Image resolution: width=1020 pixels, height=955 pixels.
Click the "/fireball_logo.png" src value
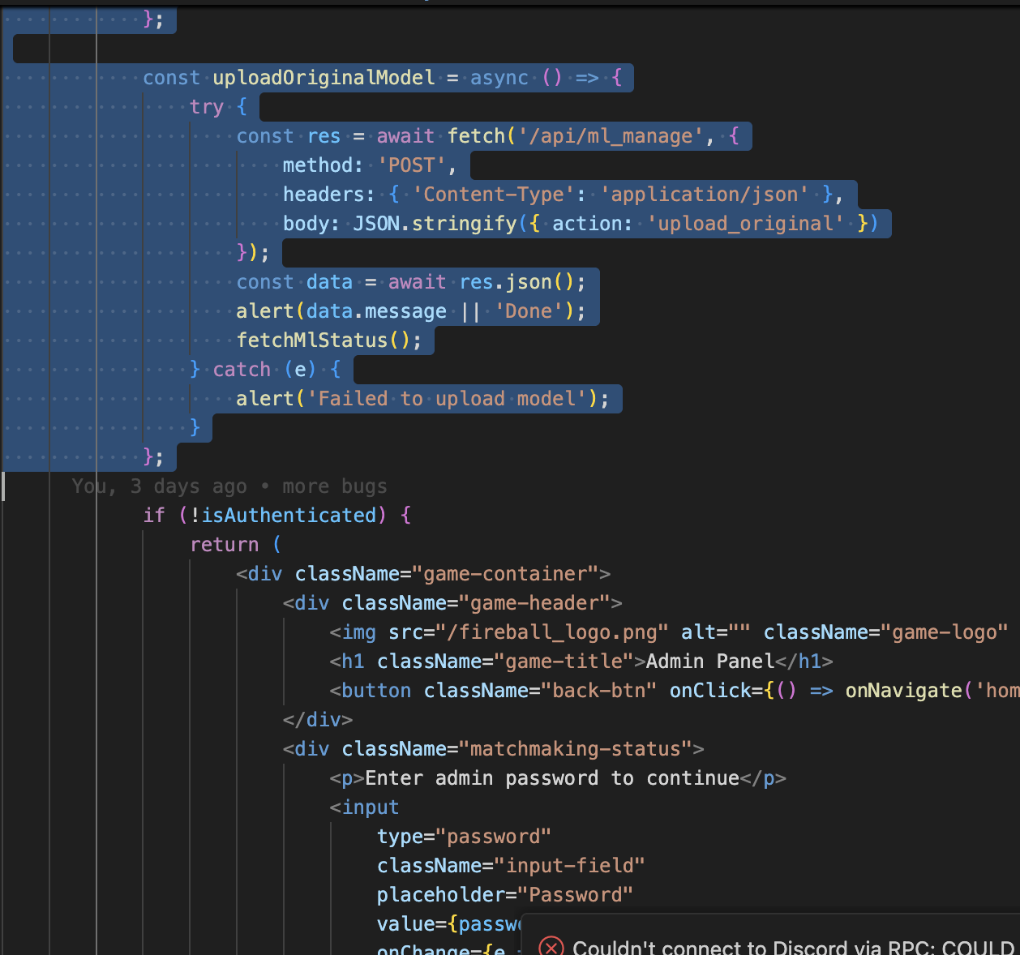[551, 632]
